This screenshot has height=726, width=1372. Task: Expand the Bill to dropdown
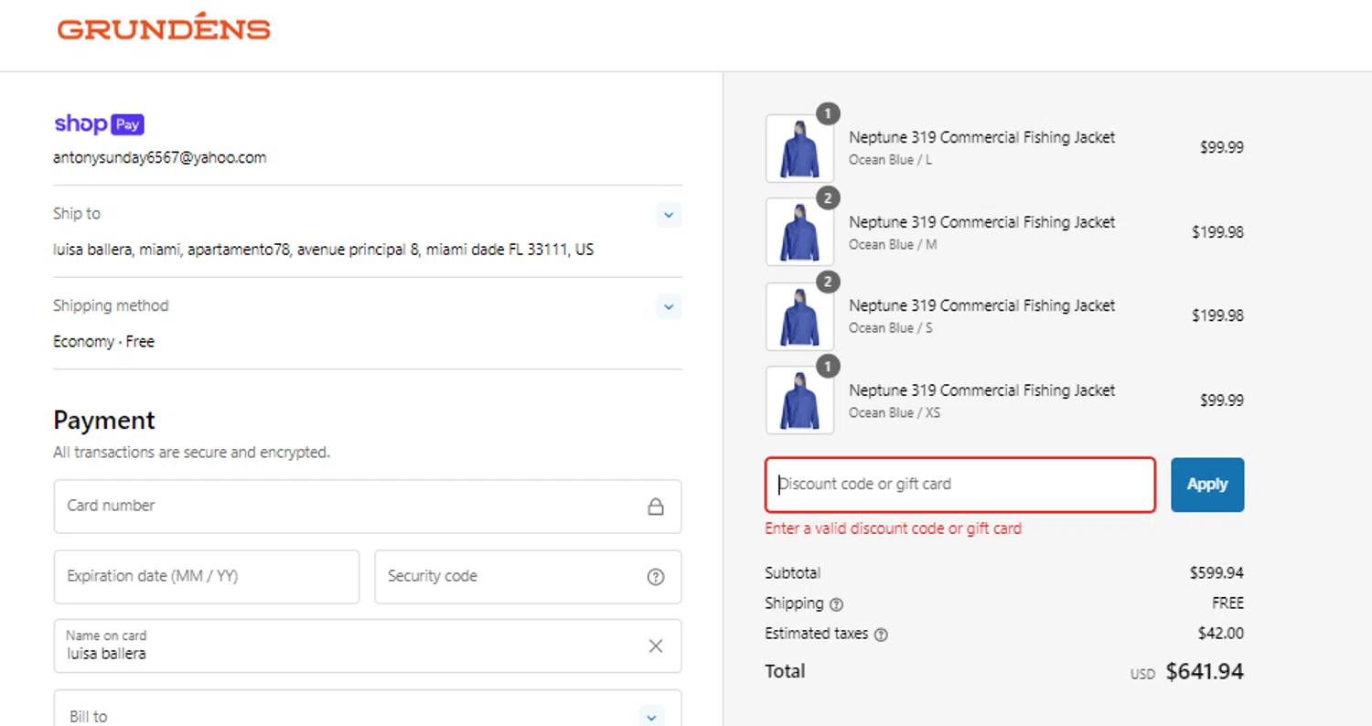[x=651, y=717]
